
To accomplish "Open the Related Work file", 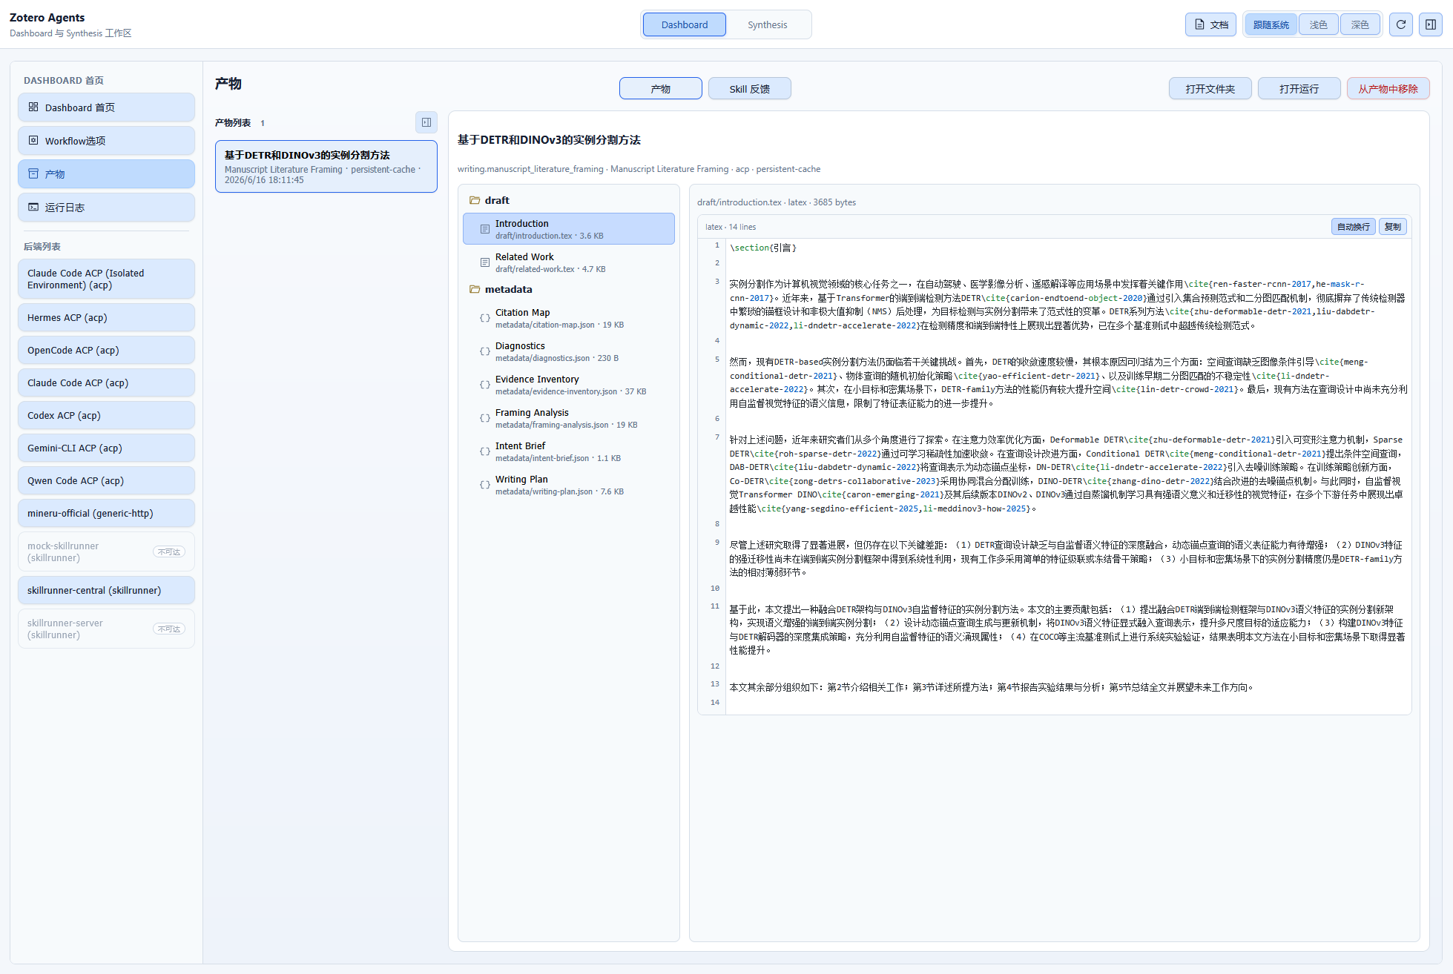I will [568, 262].
